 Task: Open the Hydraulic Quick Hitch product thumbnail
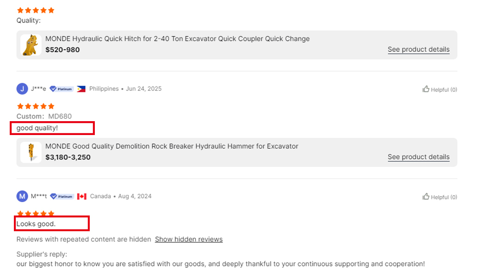pyautogui.click(x=31, y=45)
